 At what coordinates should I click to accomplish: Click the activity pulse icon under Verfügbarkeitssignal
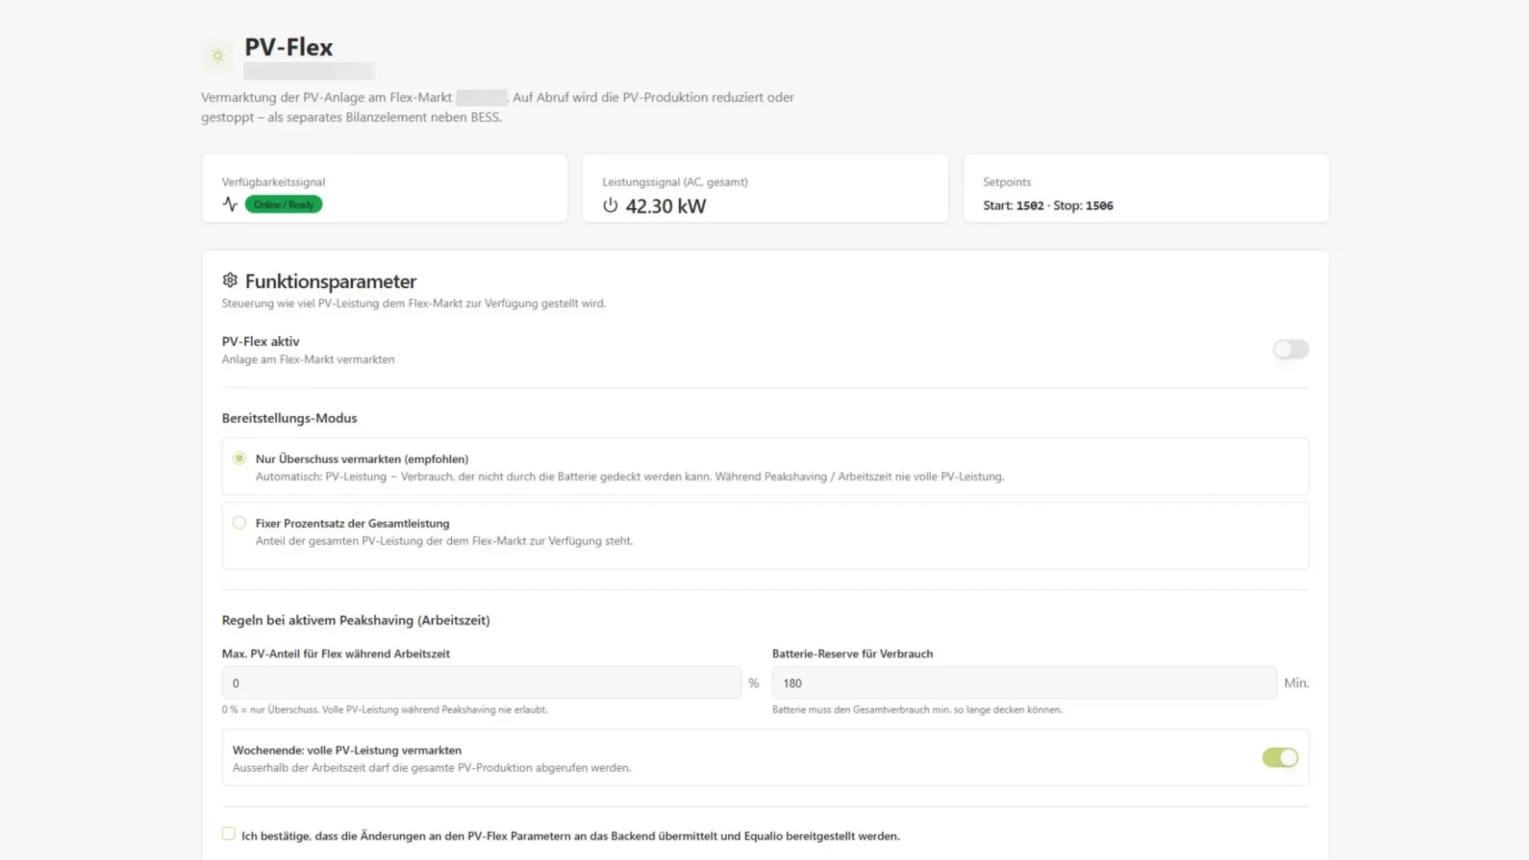230,204
